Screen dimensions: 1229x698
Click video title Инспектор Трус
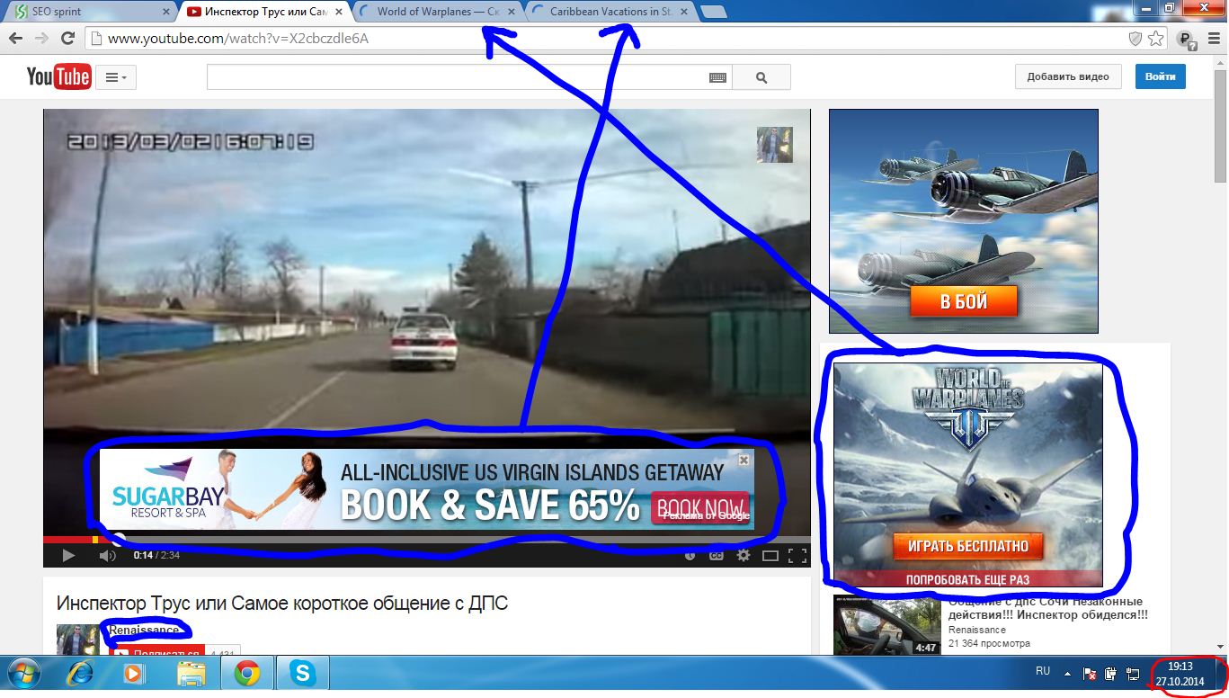(282, 604)
